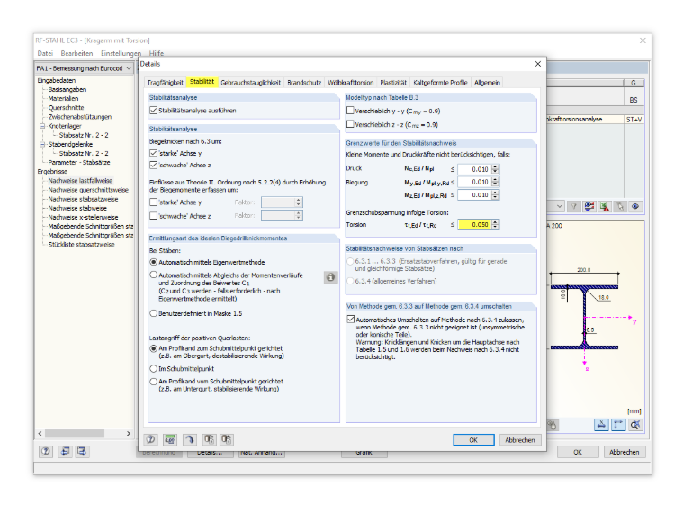This screenshot has height=513, width=684.
Task: Go to next mask arrow icon
Action: click(82, 452)
